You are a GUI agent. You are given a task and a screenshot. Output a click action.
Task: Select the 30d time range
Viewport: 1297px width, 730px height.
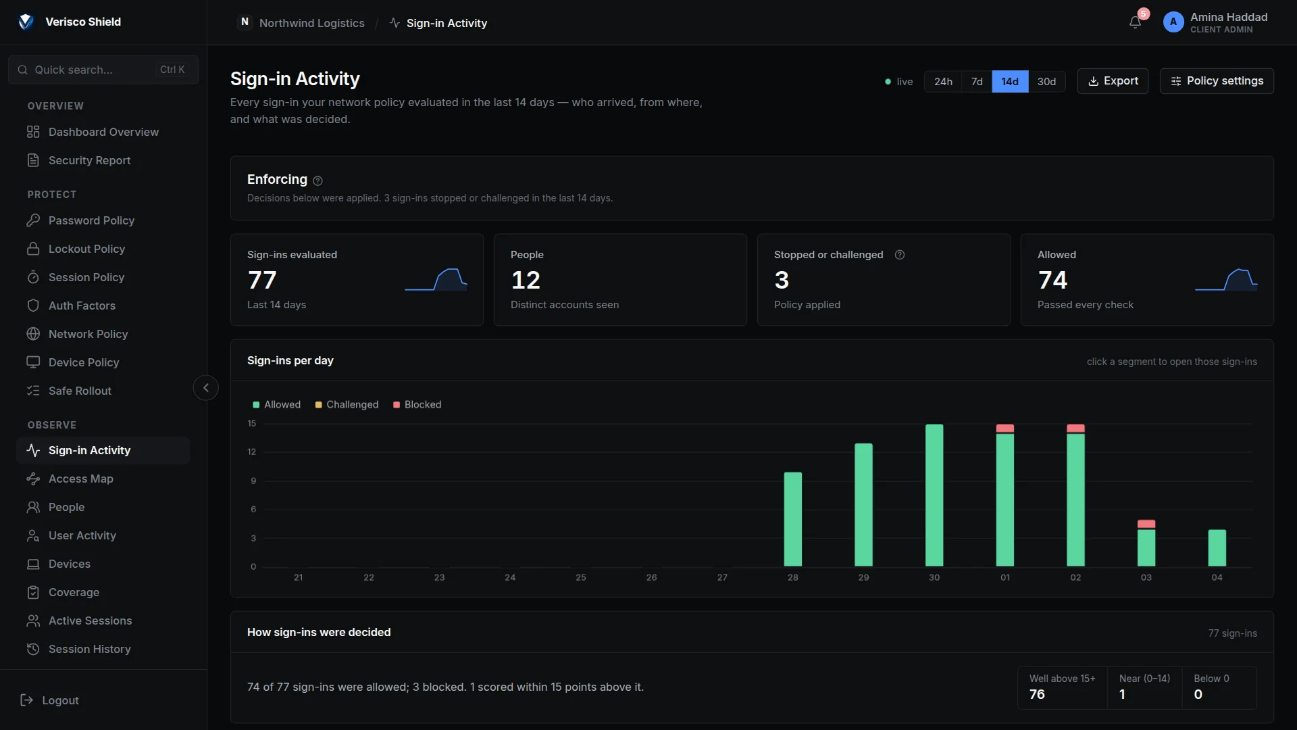tap(1046, 82)
